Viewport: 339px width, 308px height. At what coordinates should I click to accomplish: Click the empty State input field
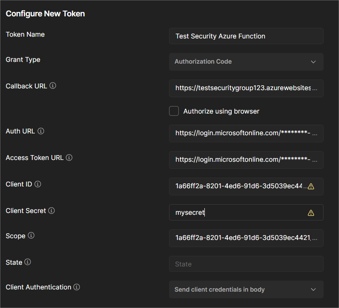pos(246,264)
